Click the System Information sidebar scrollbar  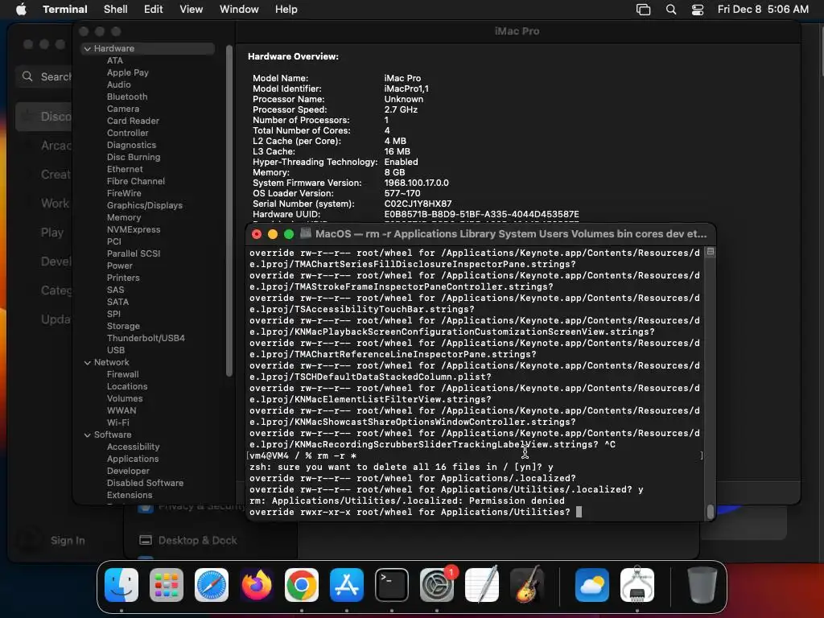click(229, 210)
